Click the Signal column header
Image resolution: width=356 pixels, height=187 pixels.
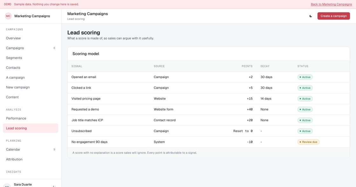[x=77, y=66]
